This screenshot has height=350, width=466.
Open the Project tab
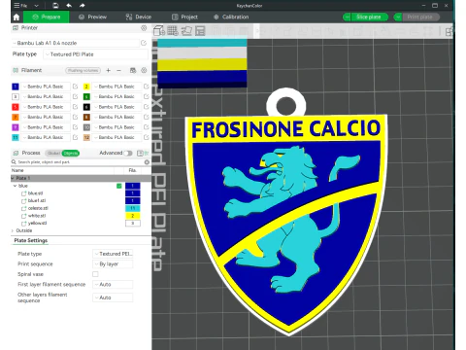[x=184, y=17]
